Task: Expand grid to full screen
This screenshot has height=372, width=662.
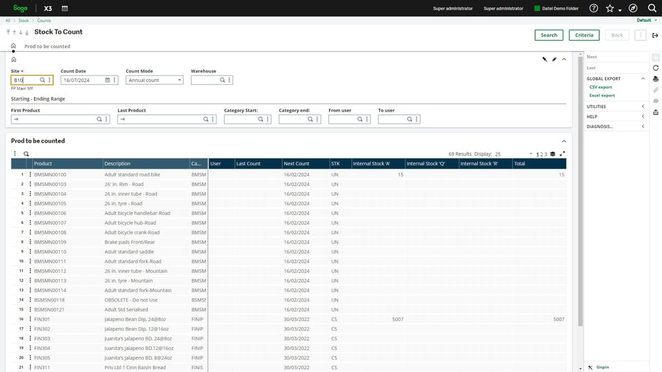Action: click(563, 154)
